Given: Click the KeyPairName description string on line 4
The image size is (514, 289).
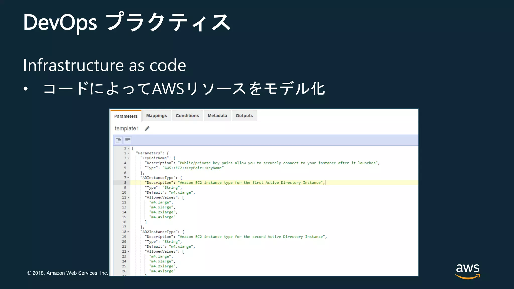Looking at the screenshot, I should pos(278,163).
